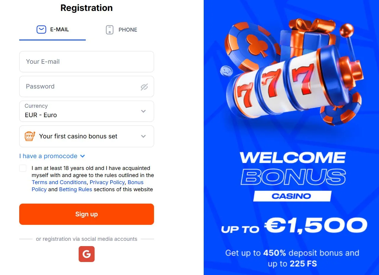Expand the first casino bonus set dropdown
This screenshot has width=379, height=275.
point(87,136)
